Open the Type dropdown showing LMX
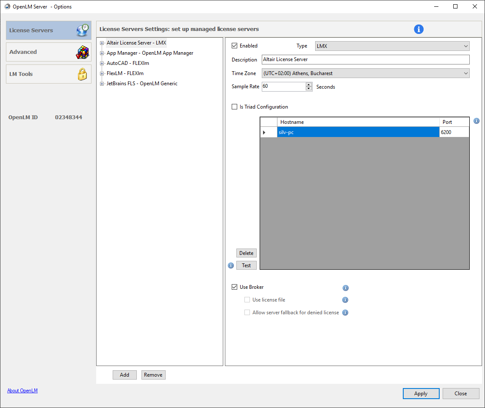The image size is (485, 408). click(392, 46)
